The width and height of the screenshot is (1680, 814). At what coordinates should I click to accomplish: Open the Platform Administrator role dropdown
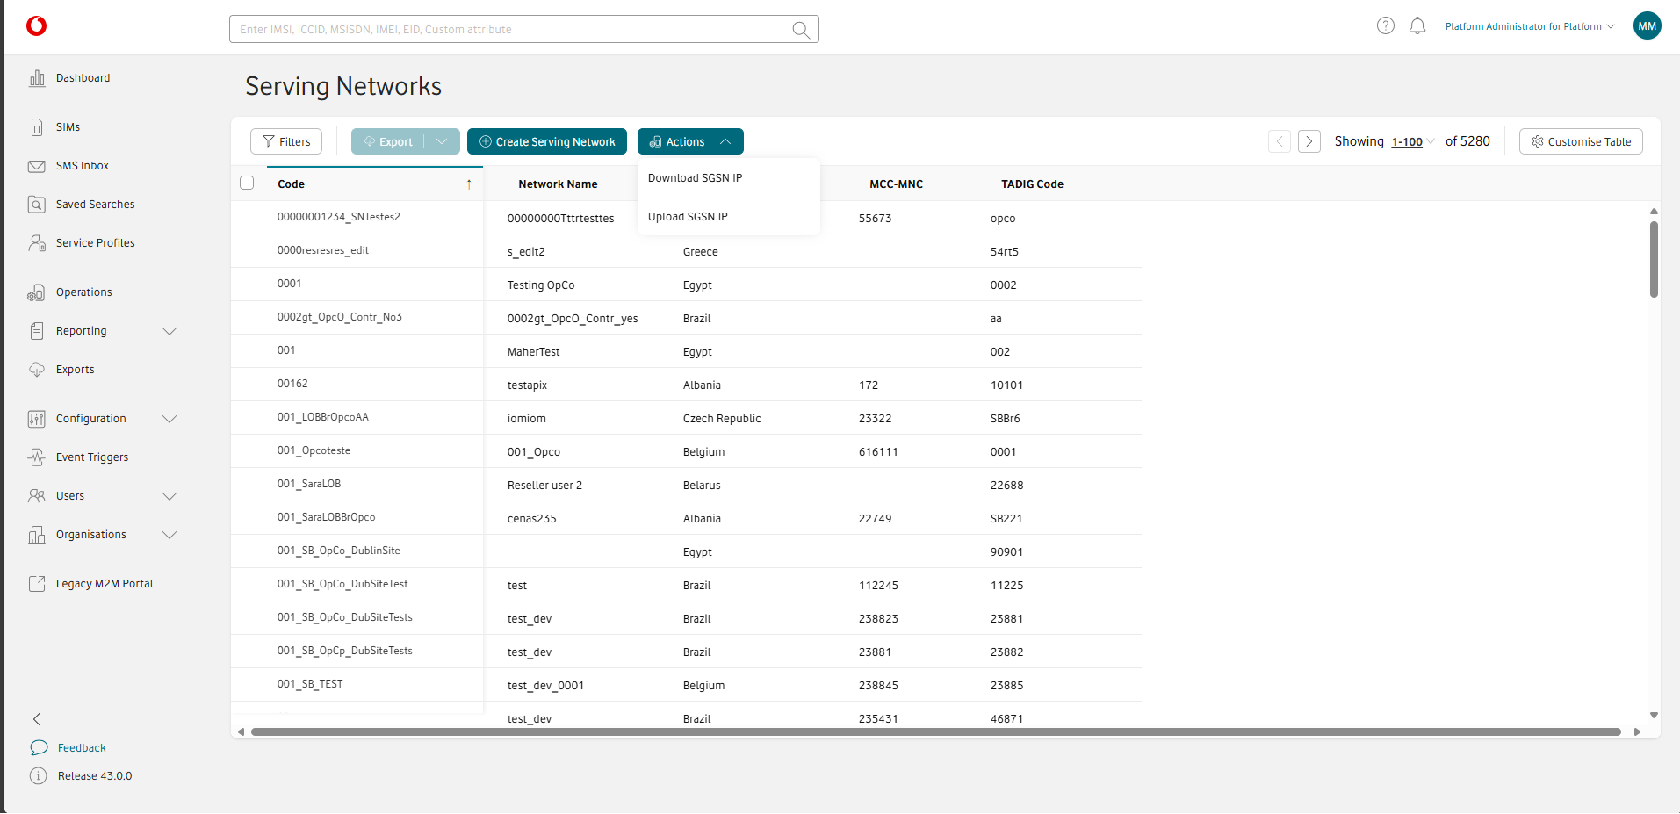1530,26
